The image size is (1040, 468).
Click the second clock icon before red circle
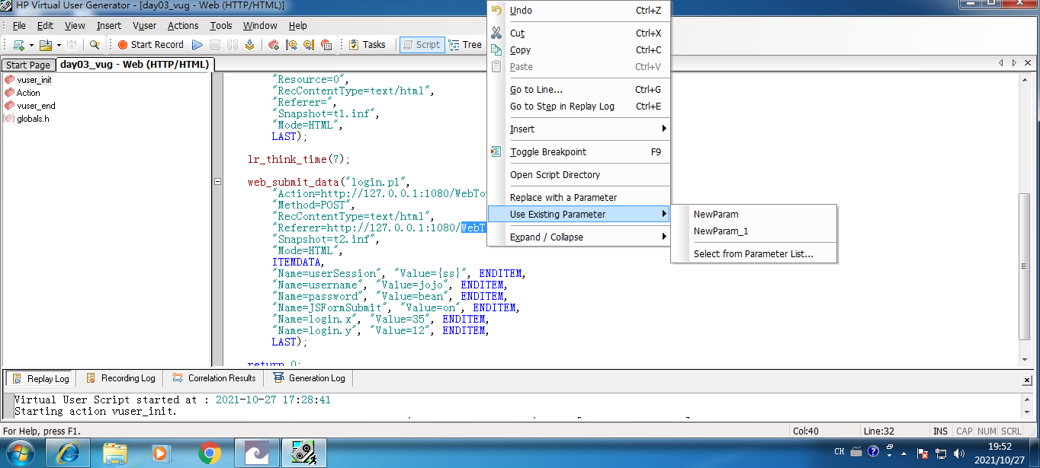309,45
